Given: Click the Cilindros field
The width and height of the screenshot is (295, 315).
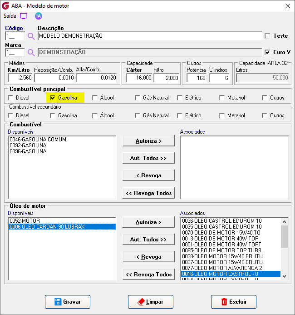Looking at the screenshot, I should click(219, 78).
